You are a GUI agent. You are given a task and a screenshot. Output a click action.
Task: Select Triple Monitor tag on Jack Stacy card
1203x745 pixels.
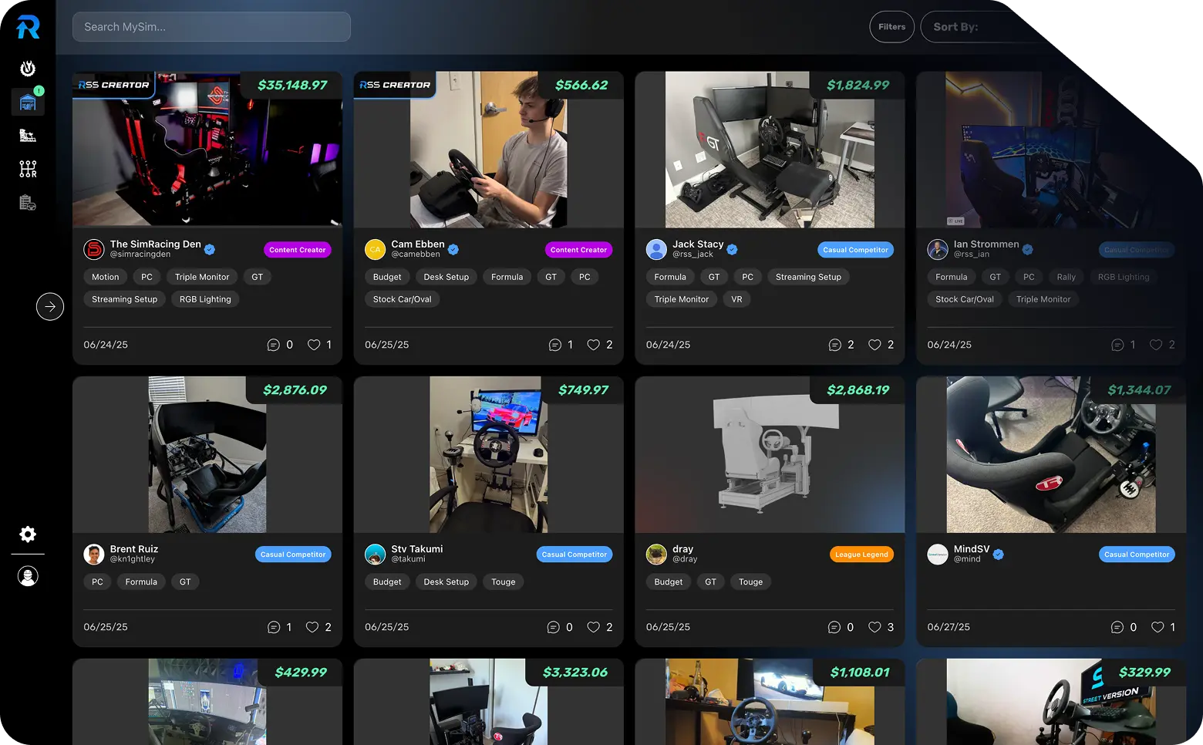tap(682, 299)
